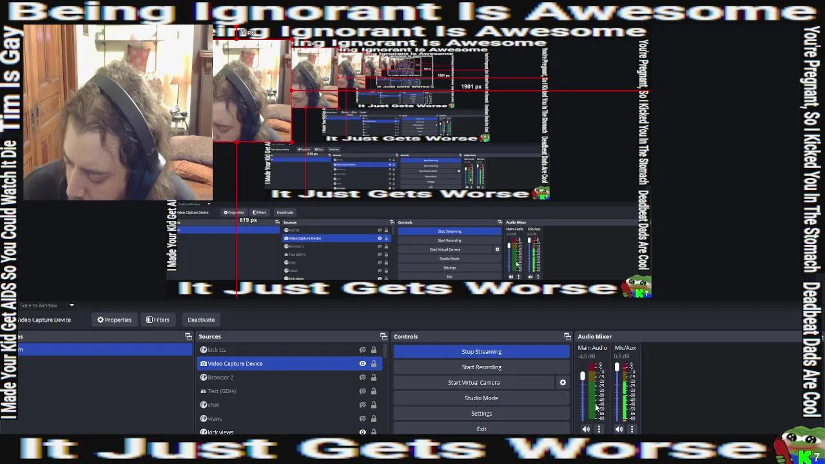The height and width of the screenshot is (464, 825).
Task: Open Filters for the selected source
Action: click(157, 320)
